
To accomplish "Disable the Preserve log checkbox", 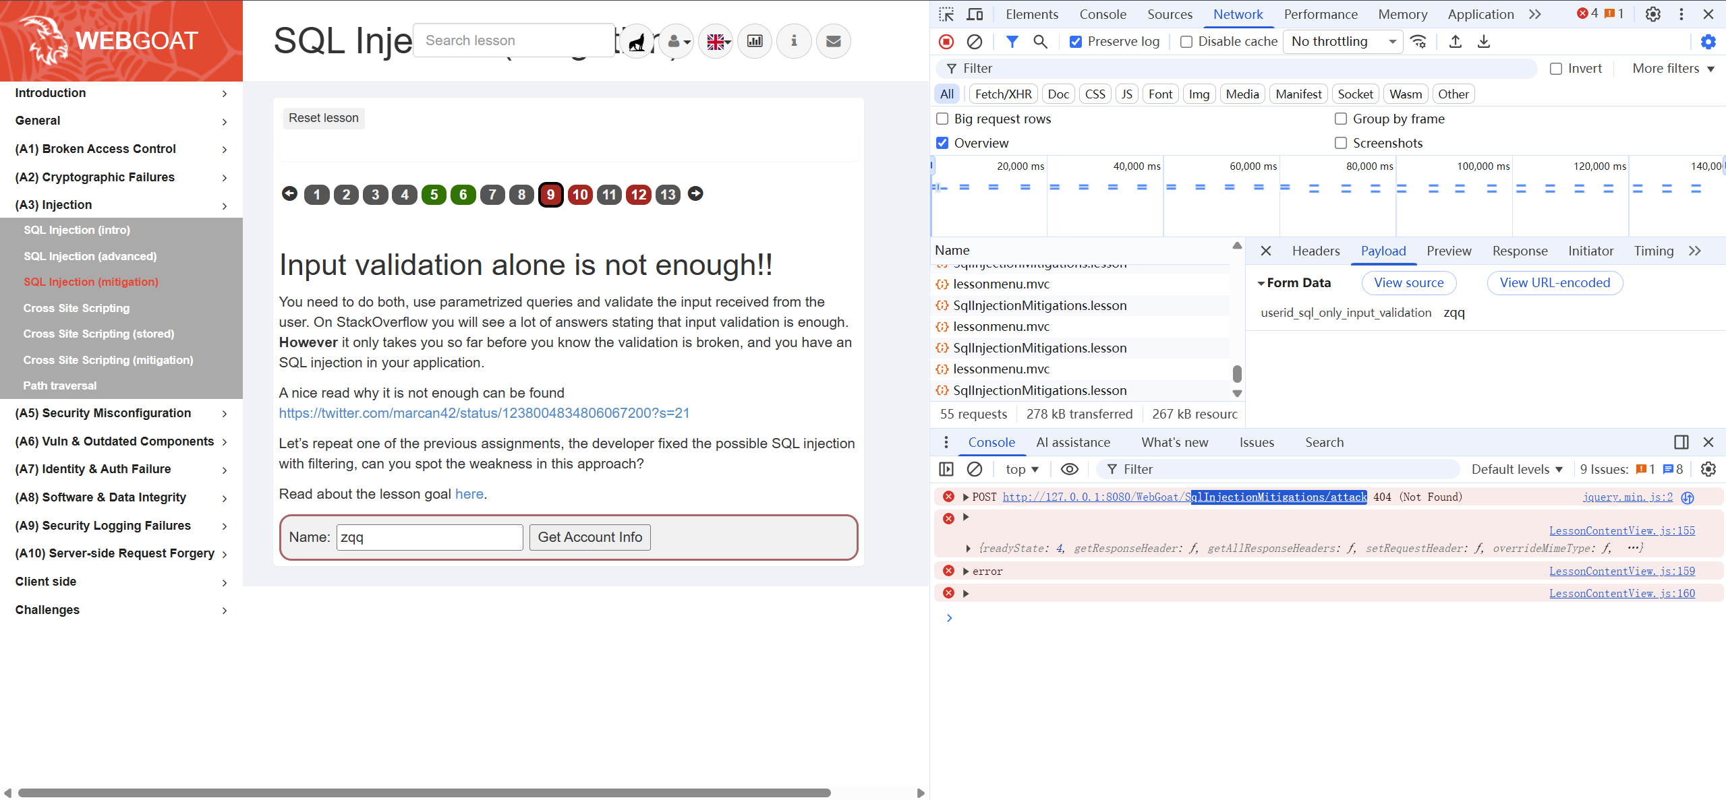I will [1076, 42].
